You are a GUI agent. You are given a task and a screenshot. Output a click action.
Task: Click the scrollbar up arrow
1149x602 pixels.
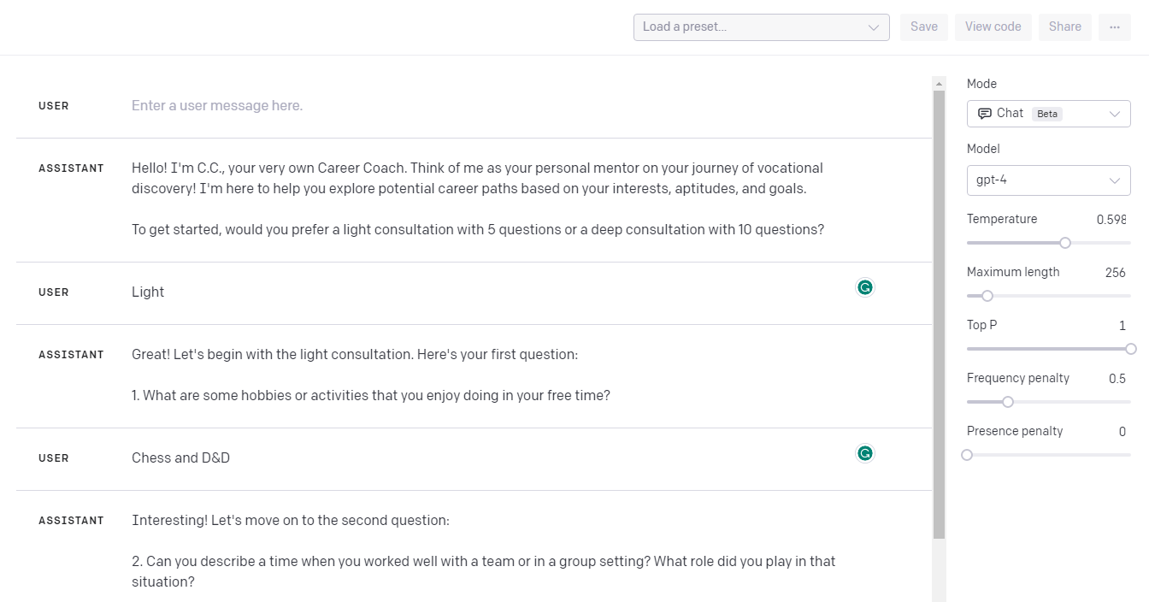point(939,84)
